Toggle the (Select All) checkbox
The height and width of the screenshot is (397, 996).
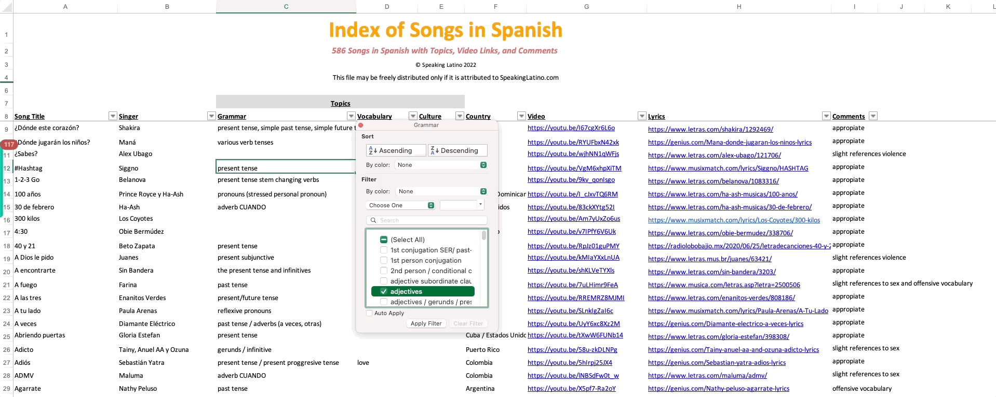[384, 239]
